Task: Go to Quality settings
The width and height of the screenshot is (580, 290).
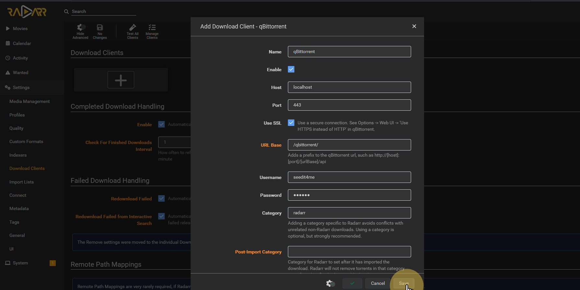Action: [16, 128]
